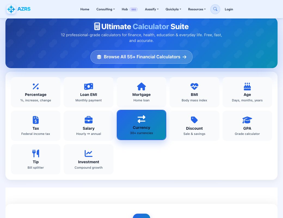Viewport: 283px width, 218px height.
Task: Click the '30+ currencies' subtitle
Action: coord(141,133)
